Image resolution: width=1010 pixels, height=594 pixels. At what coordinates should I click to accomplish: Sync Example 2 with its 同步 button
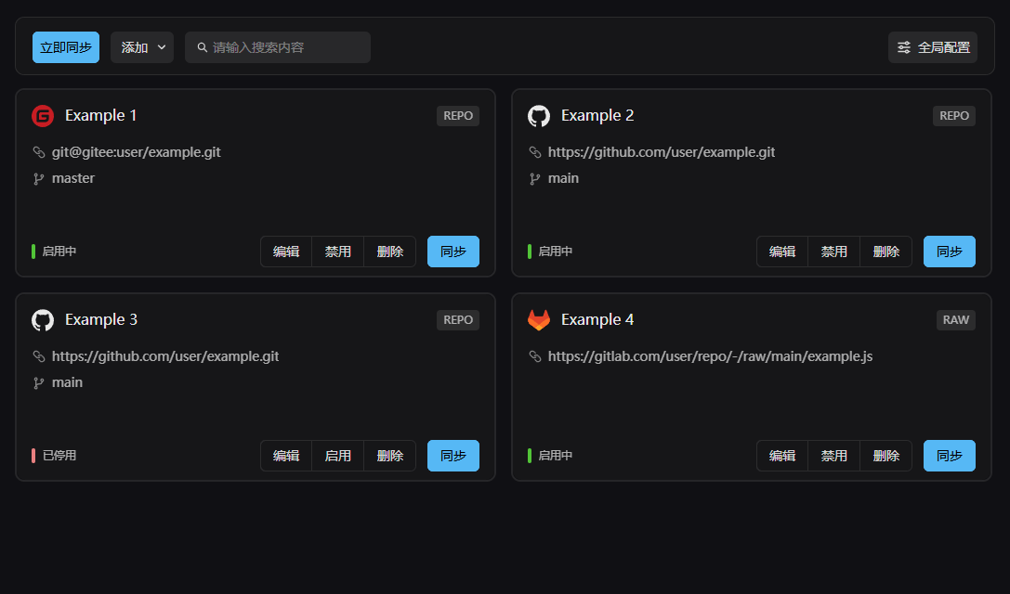[x=949, y=252]
